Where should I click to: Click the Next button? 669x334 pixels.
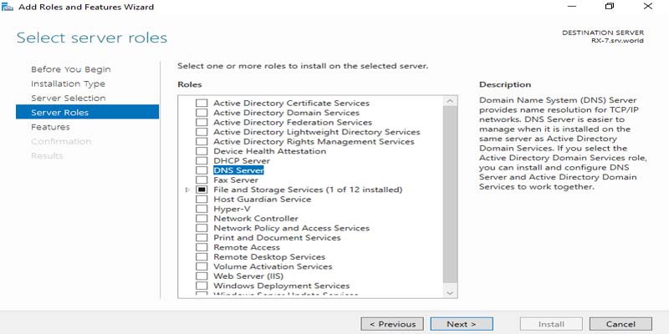(462, 324)
